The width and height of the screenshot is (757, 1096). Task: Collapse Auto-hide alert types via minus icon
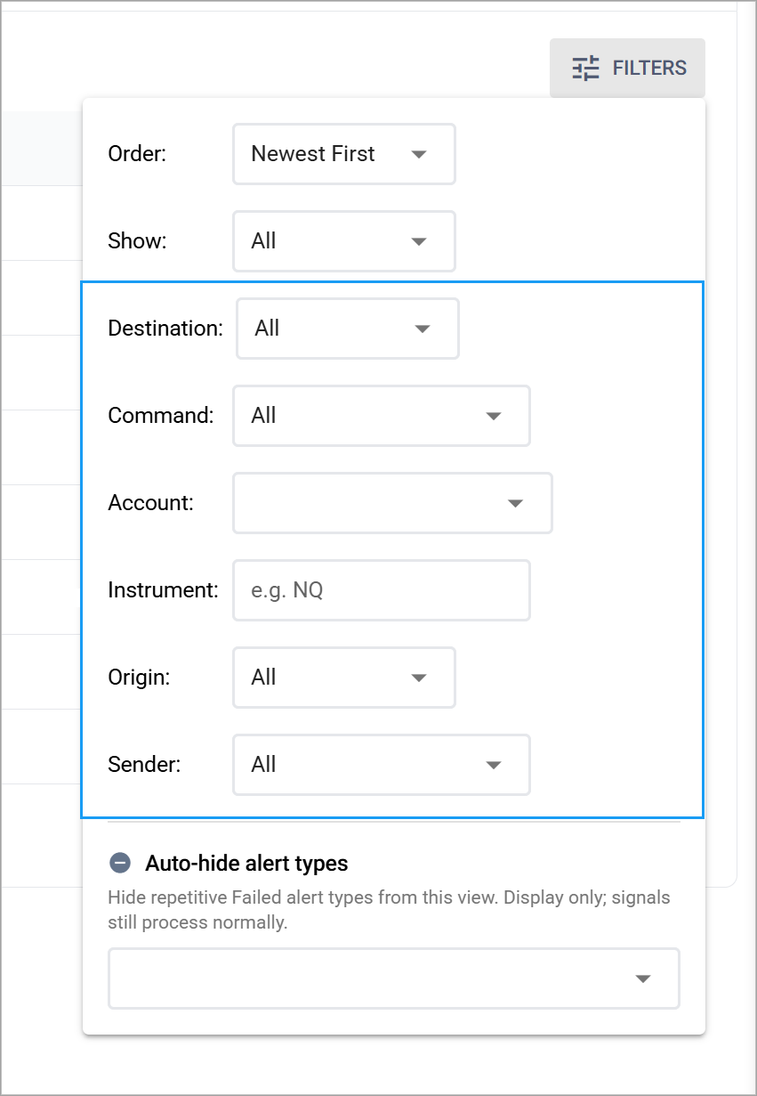point(119,863)
